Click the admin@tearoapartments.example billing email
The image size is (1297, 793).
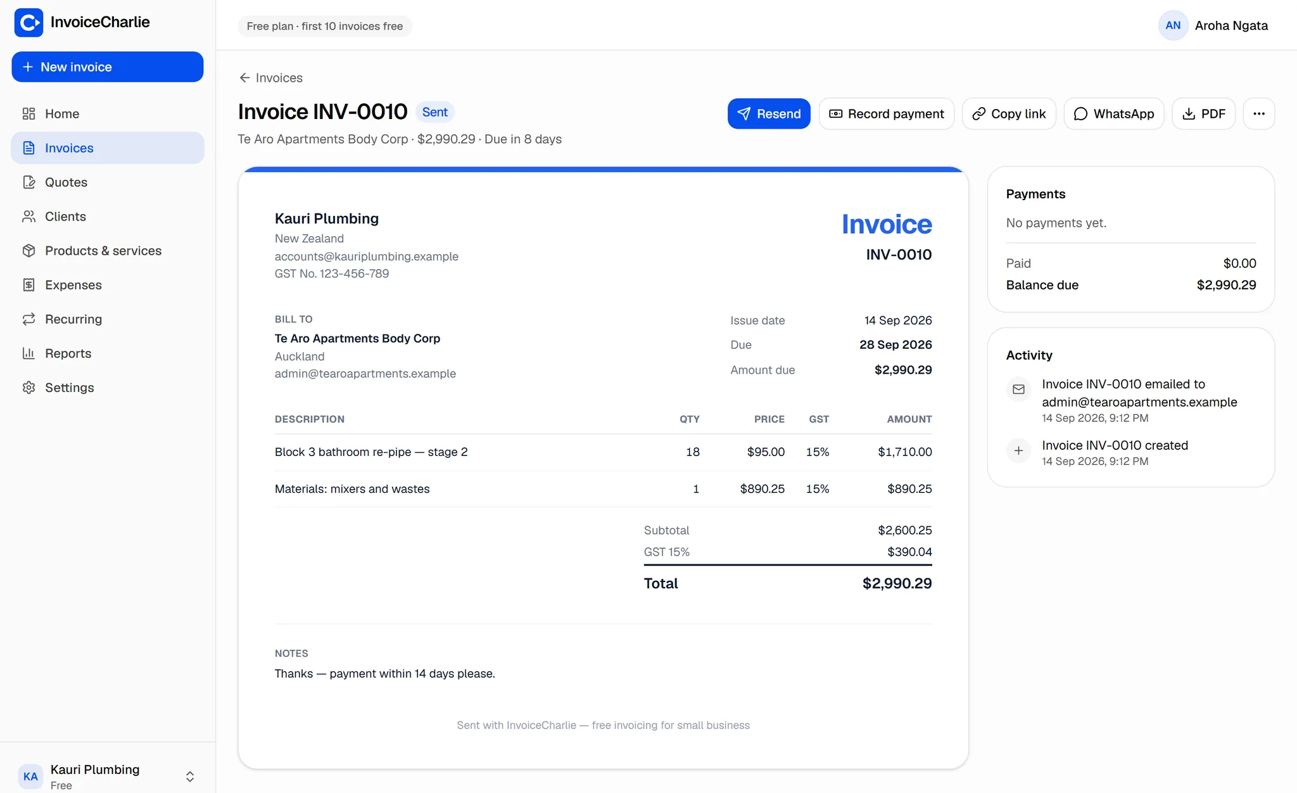click(365, 374)
